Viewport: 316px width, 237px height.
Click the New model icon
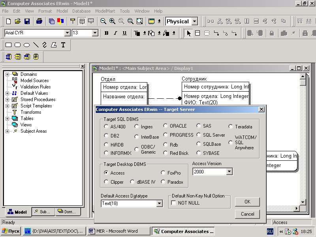(x=8, y=21)
